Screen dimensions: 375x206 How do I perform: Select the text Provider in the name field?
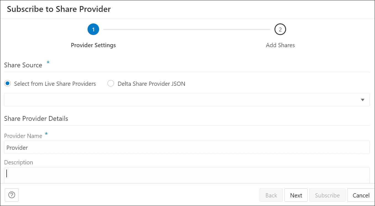point(17,148)
